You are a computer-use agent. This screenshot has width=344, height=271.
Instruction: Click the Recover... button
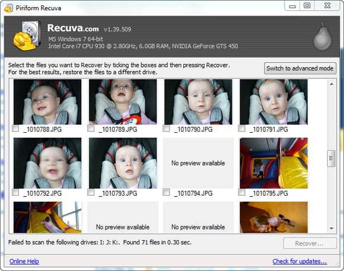tap(310, 243)
